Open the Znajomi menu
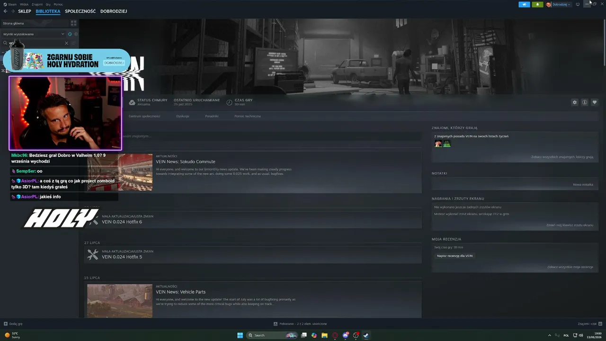This screenshot has width=606, height=341. 37,4
